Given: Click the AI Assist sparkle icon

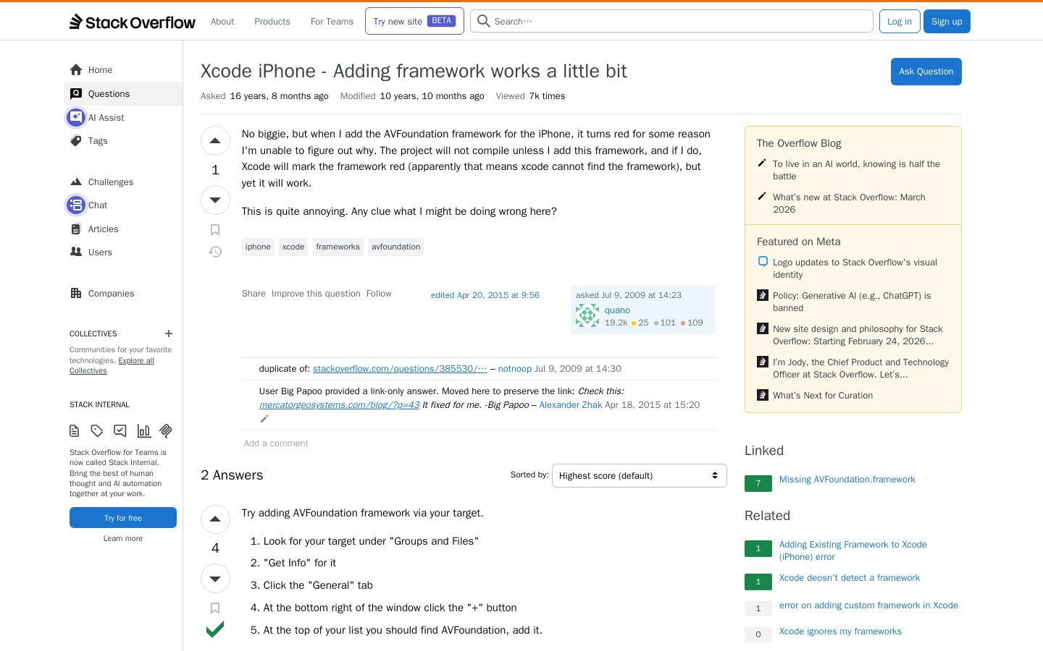Looking at the screenshot, I should coord(76,117).
